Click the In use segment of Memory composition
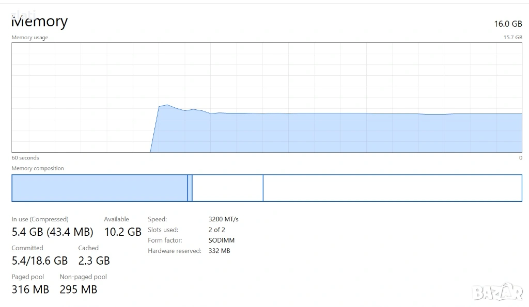The height and width of the screenshot is (307, 529). (99, 188)
